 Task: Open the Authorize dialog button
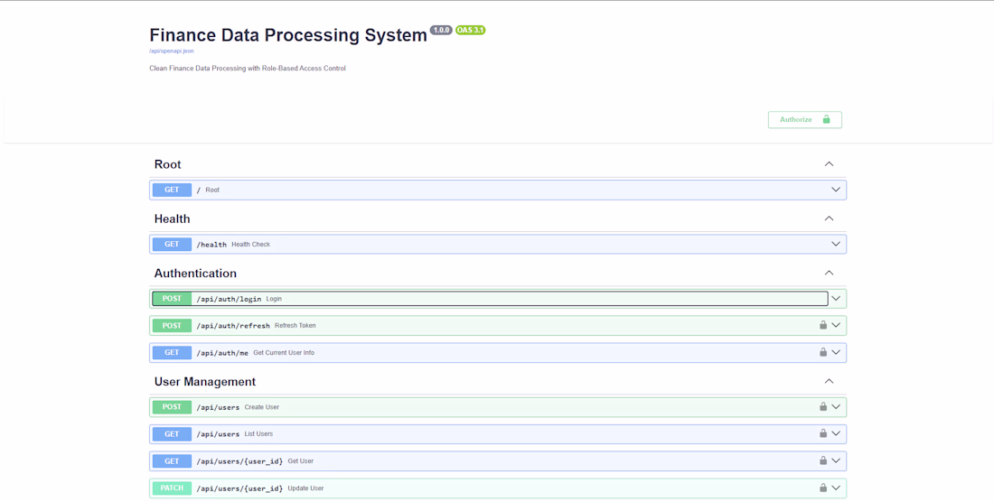click(804, 119)
